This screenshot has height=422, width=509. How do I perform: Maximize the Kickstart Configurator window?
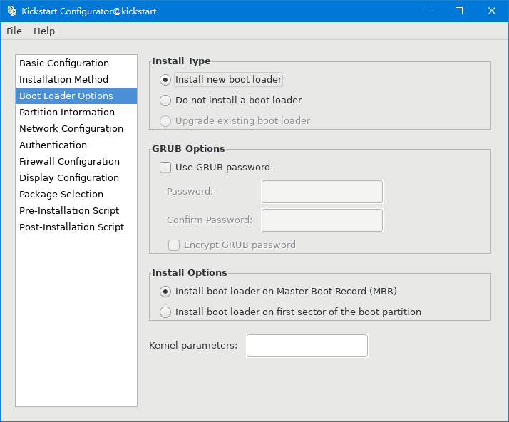[459, 11]
